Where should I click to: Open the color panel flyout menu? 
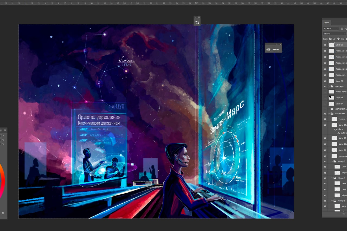click(5, 130)
